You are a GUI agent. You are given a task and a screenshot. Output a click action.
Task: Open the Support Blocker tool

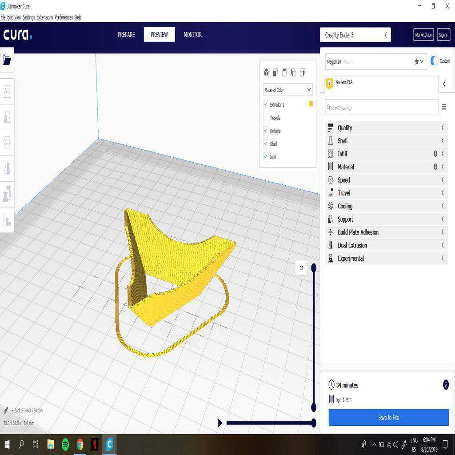[x=7, y=220]
